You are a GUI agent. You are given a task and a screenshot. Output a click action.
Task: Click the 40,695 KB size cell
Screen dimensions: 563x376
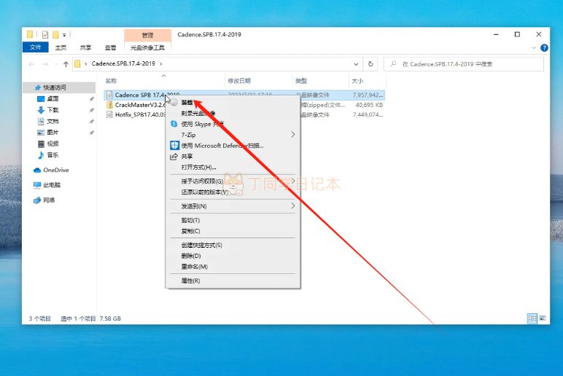point(369,105)
